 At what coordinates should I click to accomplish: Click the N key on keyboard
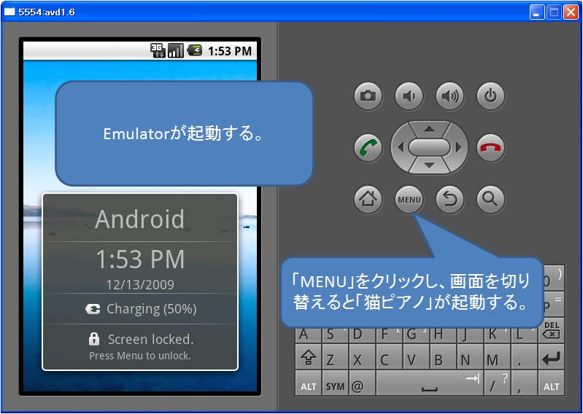pyautogui.click(x=470, y=357)
